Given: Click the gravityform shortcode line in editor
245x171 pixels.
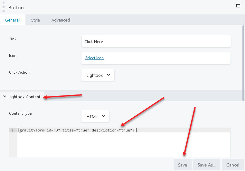Looking at the screenshot, I should (x=76, y=130).
